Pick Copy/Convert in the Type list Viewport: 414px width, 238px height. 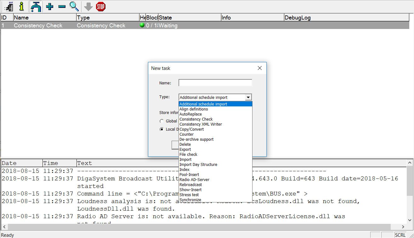191,129
